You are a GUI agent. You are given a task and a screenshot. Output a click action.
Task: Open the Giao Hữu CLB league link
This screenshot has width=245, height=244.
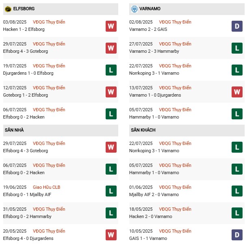point(49,187)
